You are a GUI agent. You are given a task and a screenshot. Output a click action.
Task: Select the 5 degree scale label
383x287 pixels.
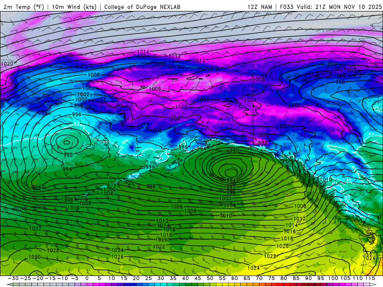tap(99, 278)
